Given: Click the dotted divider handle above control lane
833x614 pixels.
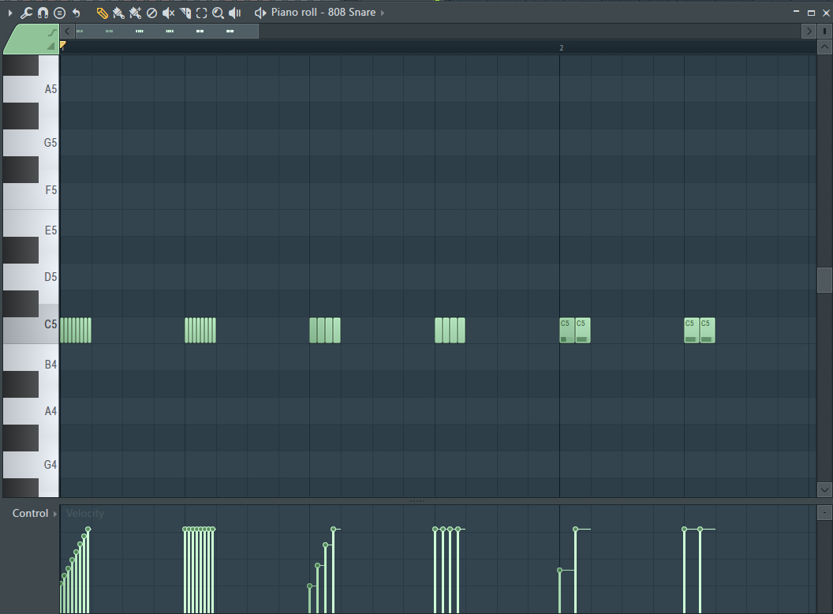Looking at the screenshot, I should (417, 501).
